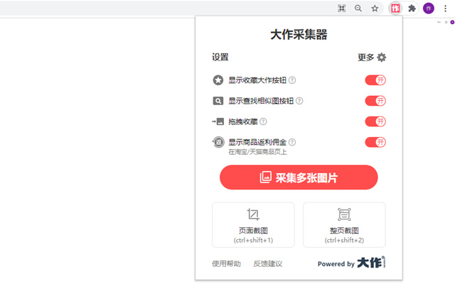Click the zoom magnifier icon in the address bar
Screen dimensions: 455x284
(358, 9)
